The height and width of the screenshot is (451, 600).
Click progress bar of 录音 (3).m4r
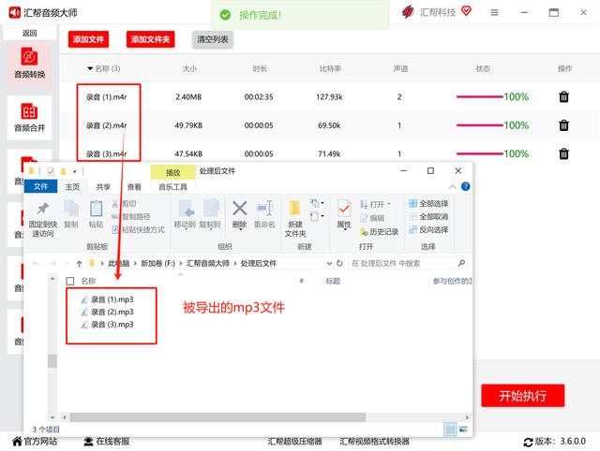click(479, 153)
